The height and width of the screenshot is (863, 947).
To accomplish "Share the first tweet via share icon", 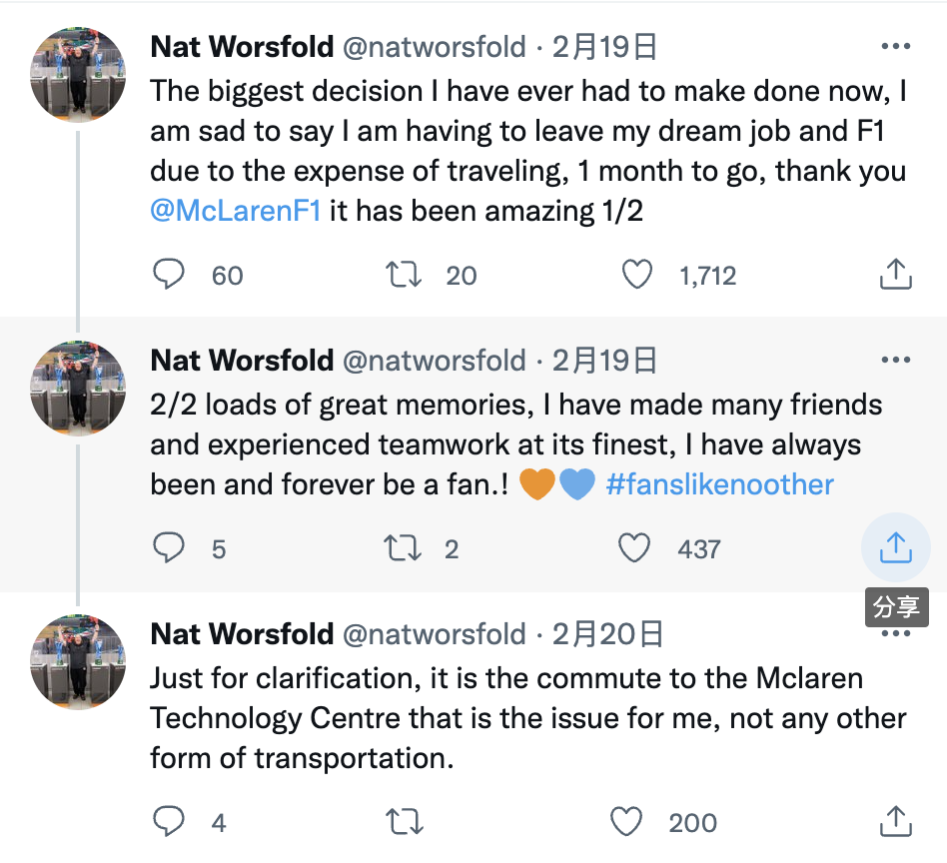I will pyautogui.click(x=896, y=275).
